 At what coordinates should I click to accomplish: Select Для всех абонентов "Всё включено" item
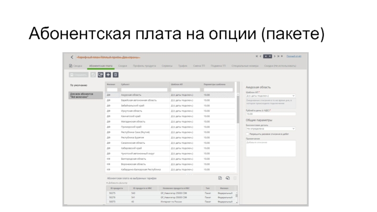[86, 96]
